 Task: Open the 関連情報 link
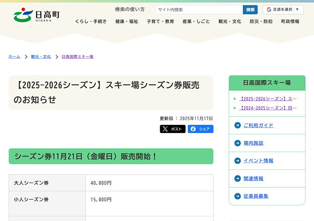[254, 179]
